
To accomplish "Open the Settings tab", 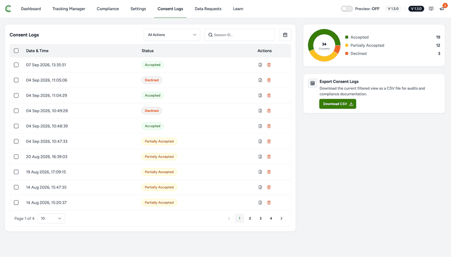I will (138, 9).
